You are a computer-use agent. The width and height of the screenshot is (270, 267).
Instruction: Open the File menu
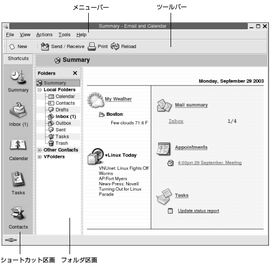point(10,35)
